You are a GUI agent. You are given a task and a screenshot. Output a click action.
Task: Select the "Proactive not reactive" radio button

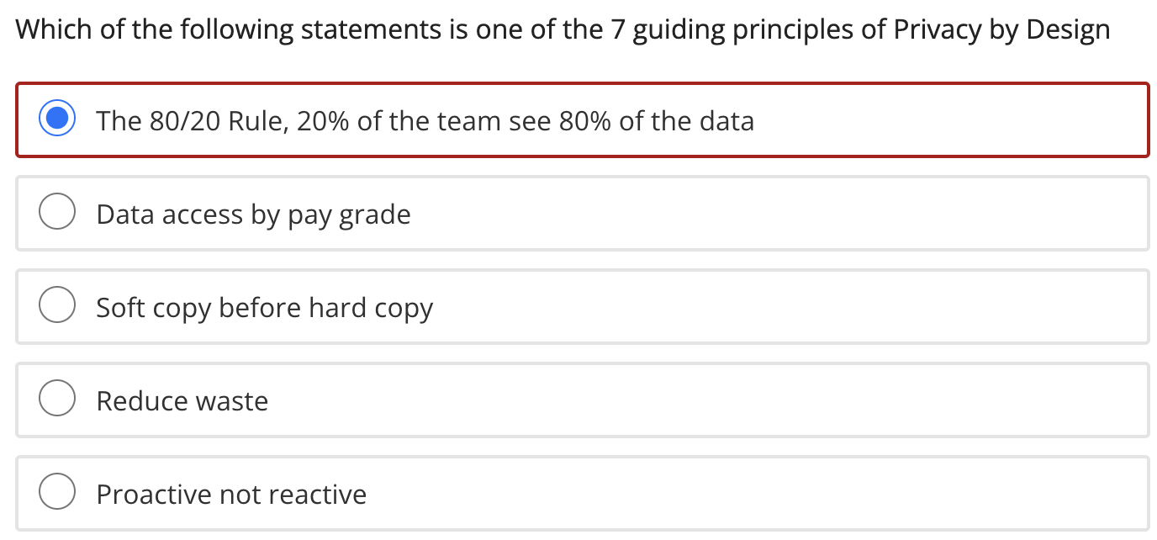(57, 493)
